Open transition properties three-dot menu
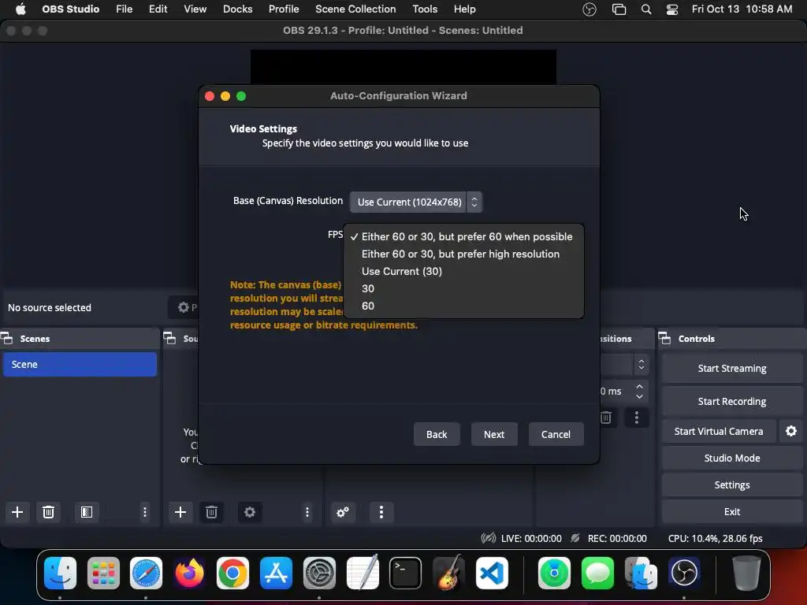Viewport: 807px width, 605px height. (x=637, y=418)
